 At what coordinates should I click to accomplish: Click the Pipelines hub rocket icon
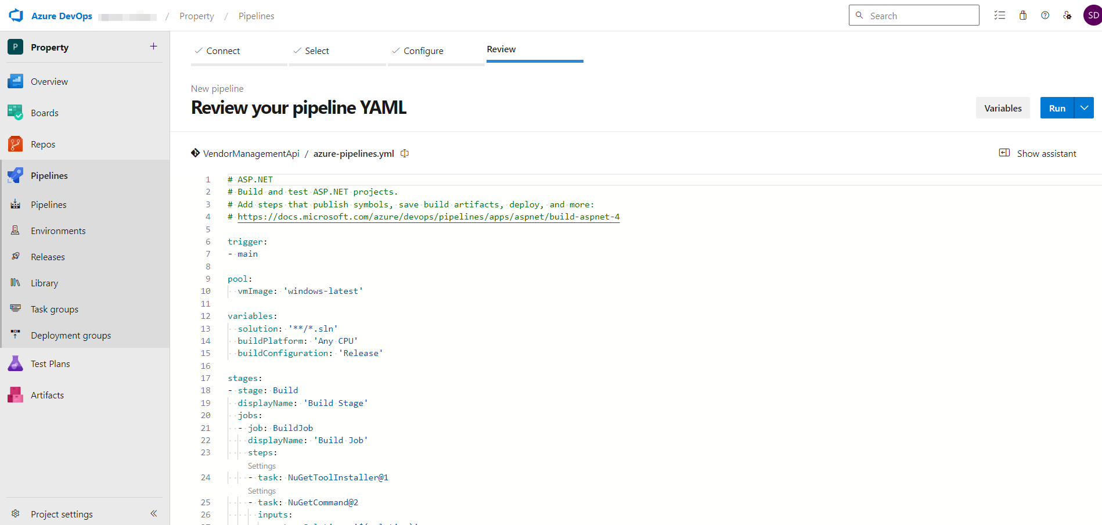pos(15,175)
